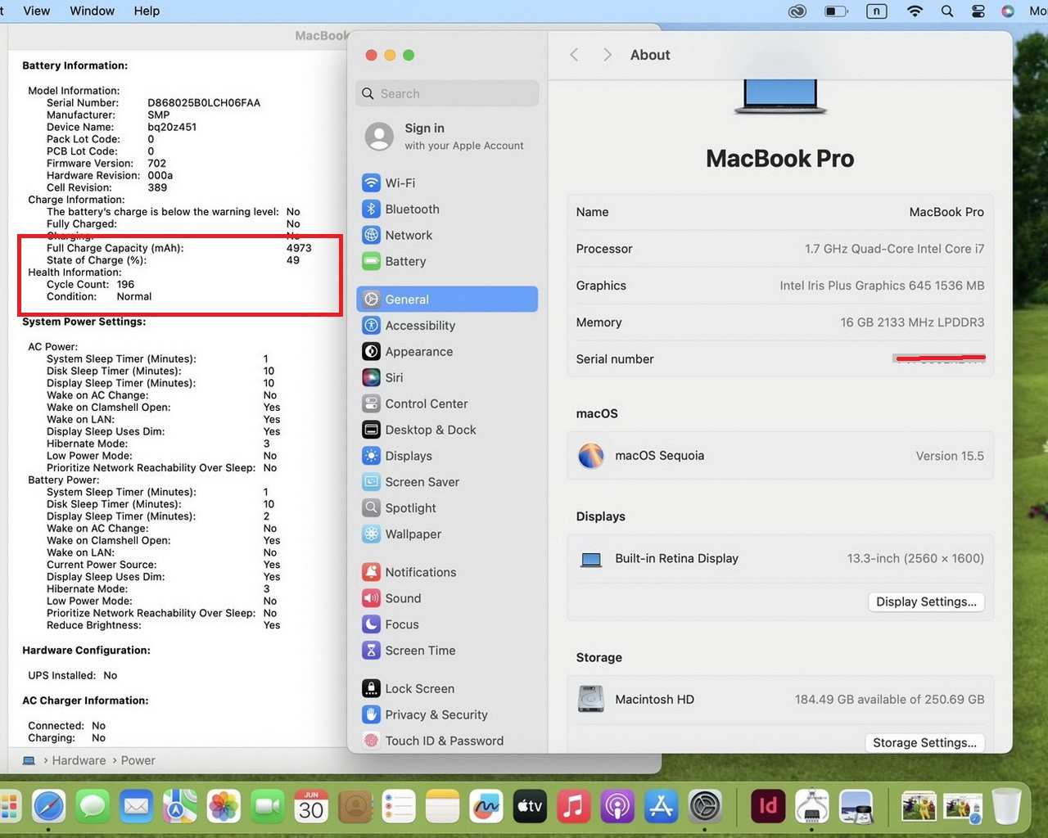Open the Help menu
Screen dimensions: 1048x838
click(x=147, y=11)
